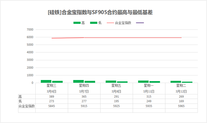The height and width of the screenshot is (123, 207).
Task: Click the 低 bar for 3月11日
Action: (155, 82)
